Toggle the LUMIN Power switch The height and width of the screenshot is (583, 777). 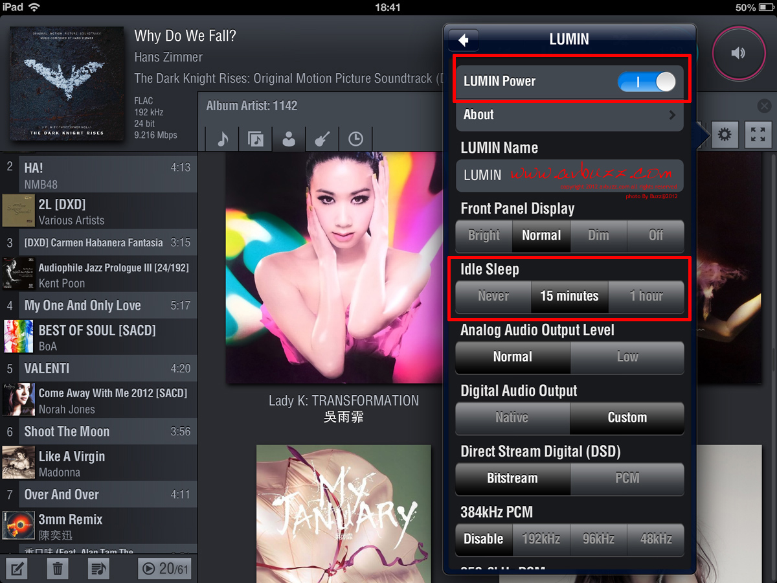(646, 82)
